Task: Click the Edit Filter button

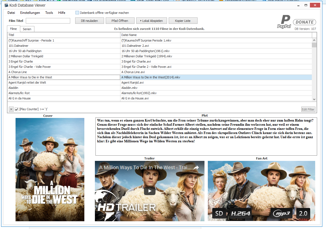Action: (308, 109)
